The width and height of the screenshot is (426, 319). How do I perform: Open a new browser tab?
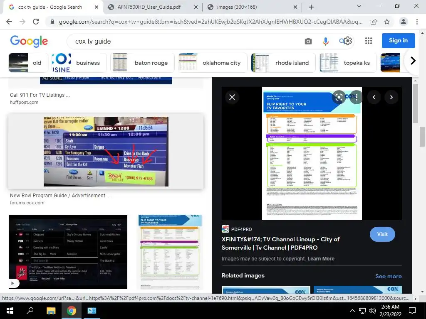point(311,7)
